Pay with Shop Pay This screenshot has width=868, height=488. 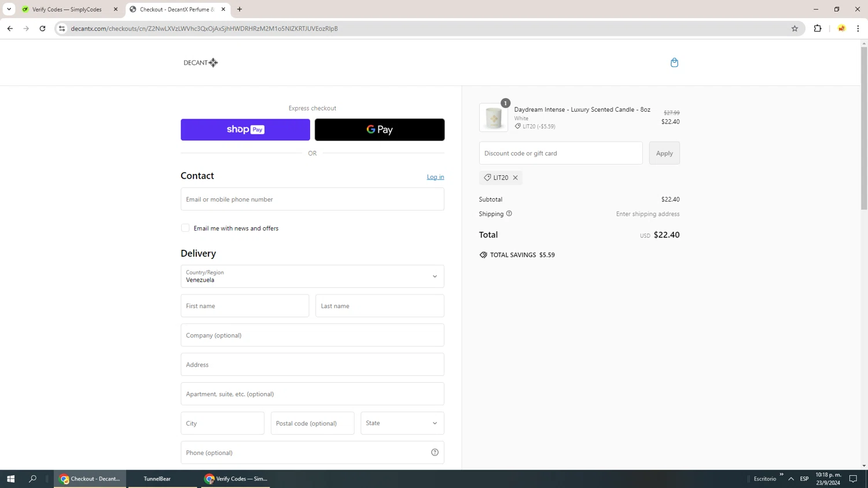point(245,130)
